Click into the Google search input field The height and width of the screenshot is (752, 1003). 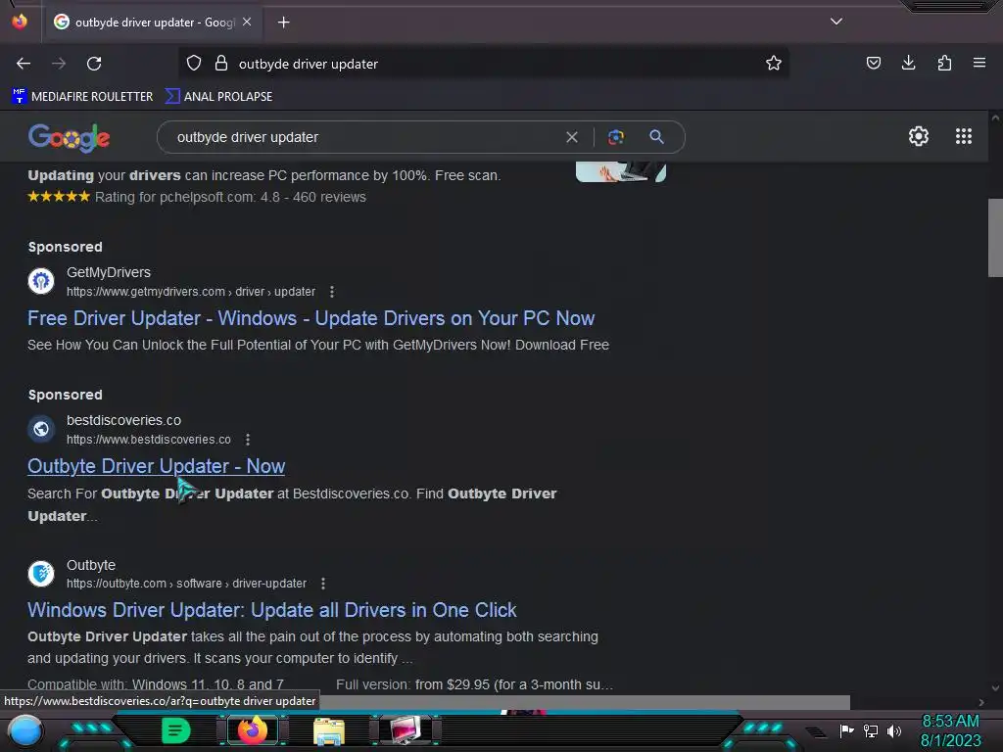pos(364,137)
